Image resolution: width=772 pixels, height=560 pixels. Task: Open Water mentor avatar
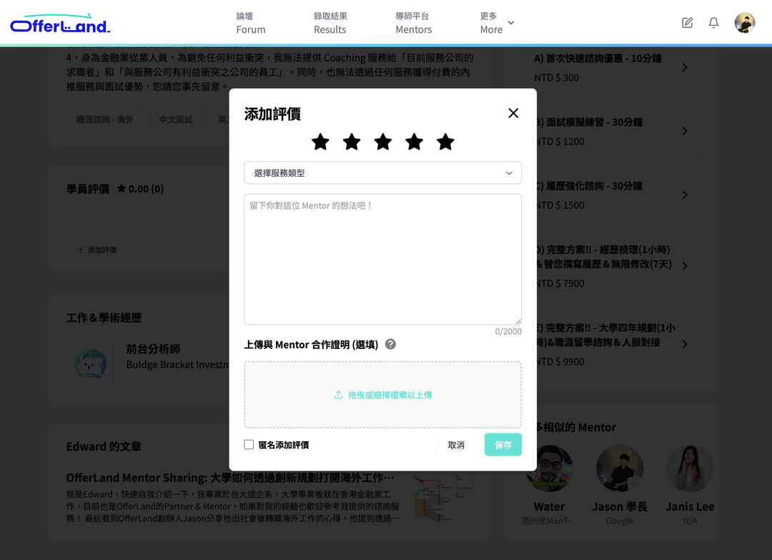point(550,468)
